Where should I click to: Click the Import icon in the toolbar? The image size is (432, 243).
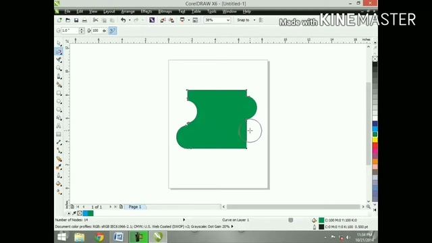163,20
